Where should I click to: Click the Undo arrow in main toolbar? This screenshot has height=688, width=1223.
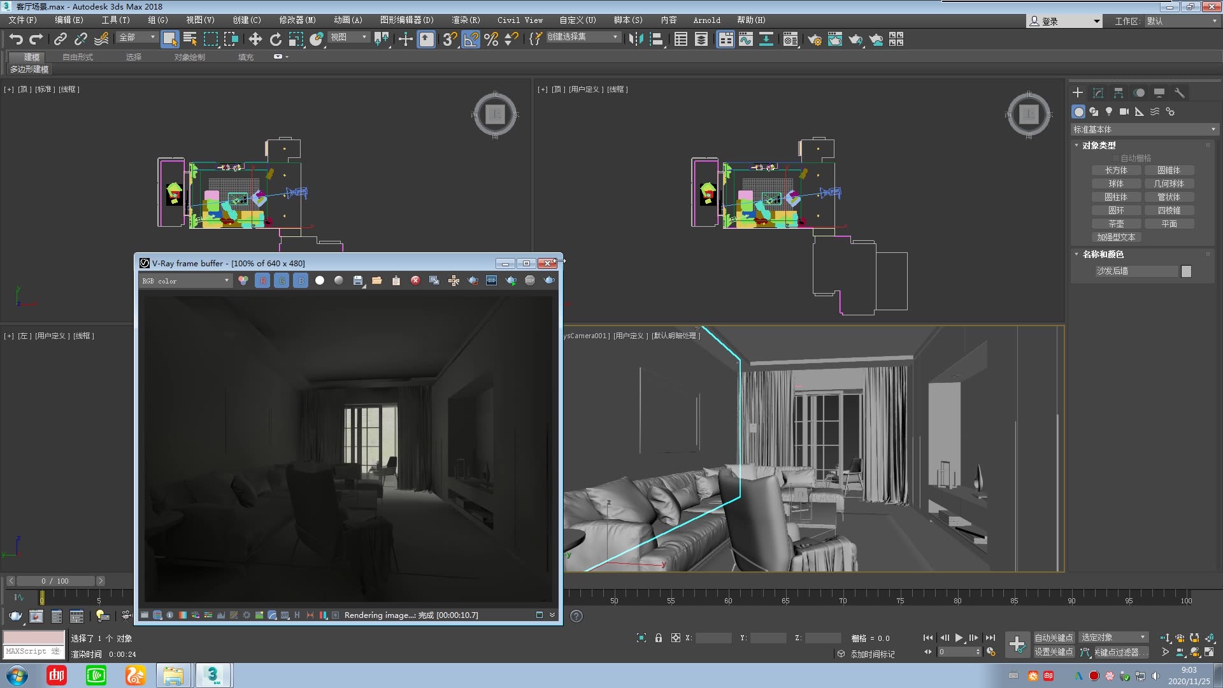(16, 39)
